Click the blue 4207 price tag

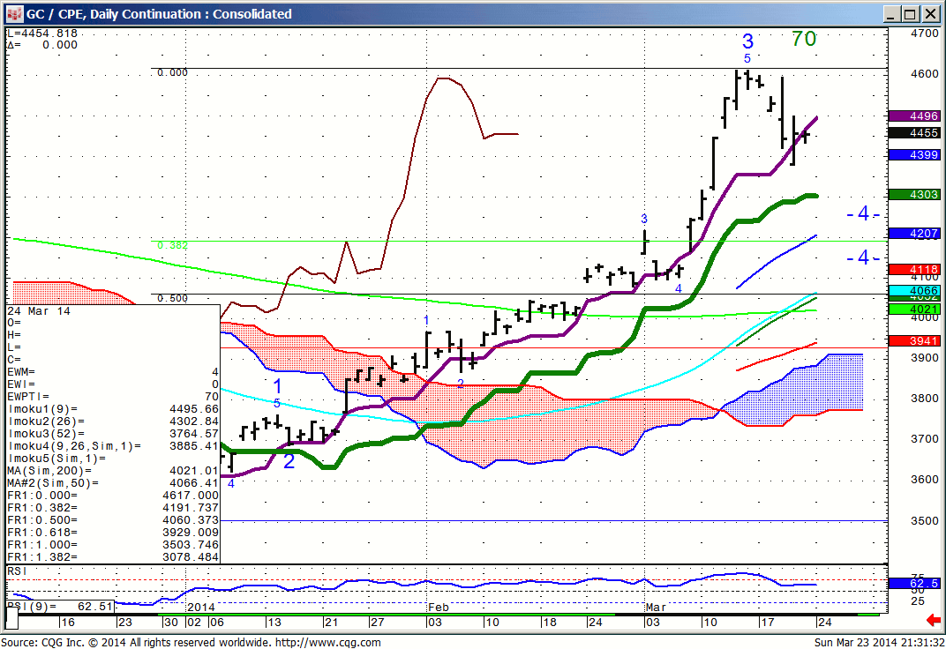coord(914,233)
